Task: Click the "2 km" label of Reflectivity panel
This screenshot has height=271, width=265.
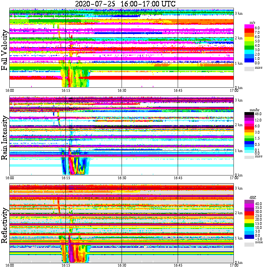Action: (239, 213)
